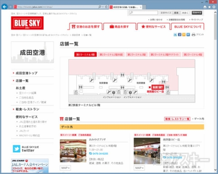Open ご当地・空港グッズ/雑貨 sidebar link
Screen dimensions: 218x174
(32, 102)
